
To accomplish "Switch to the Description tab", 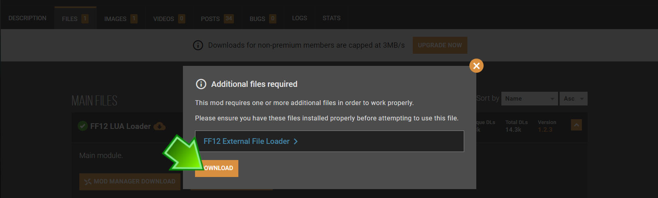I will 28,18.
